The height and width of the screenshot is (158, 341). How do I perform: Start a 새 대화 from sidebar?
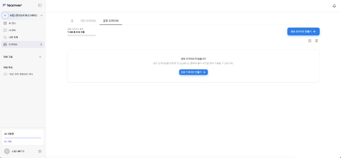pos(23,30)
